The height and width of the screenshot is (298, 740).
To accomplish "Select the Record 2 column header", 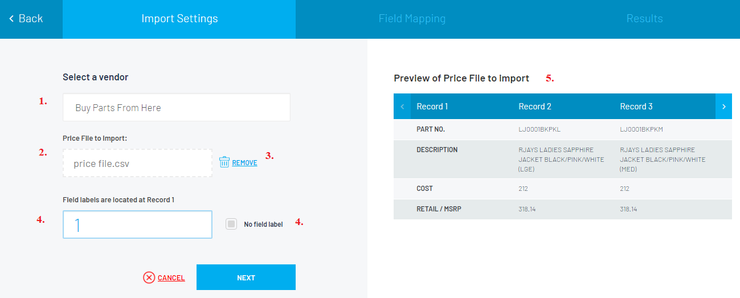I will [535, 107].
